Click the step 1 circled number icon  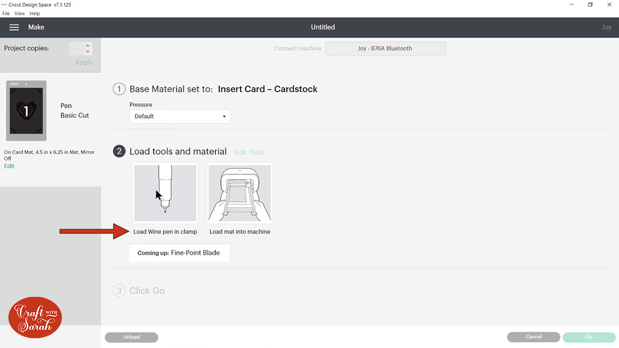(119, 89)
